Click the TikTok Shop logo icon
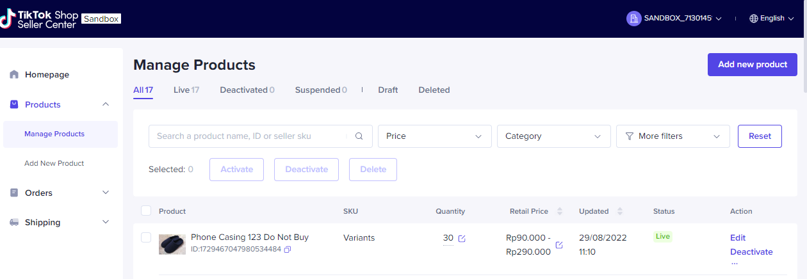This screenshot has width=807, height=279. pyautogui.click(x=8, y=19)
